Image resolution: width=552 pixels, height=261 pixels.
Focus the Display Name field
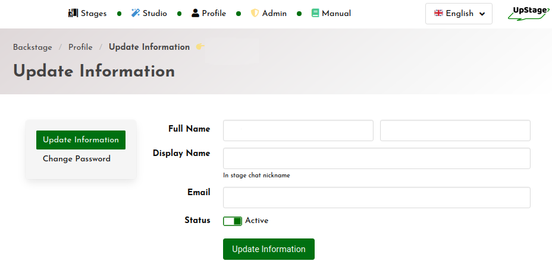(x=377, y=158)
